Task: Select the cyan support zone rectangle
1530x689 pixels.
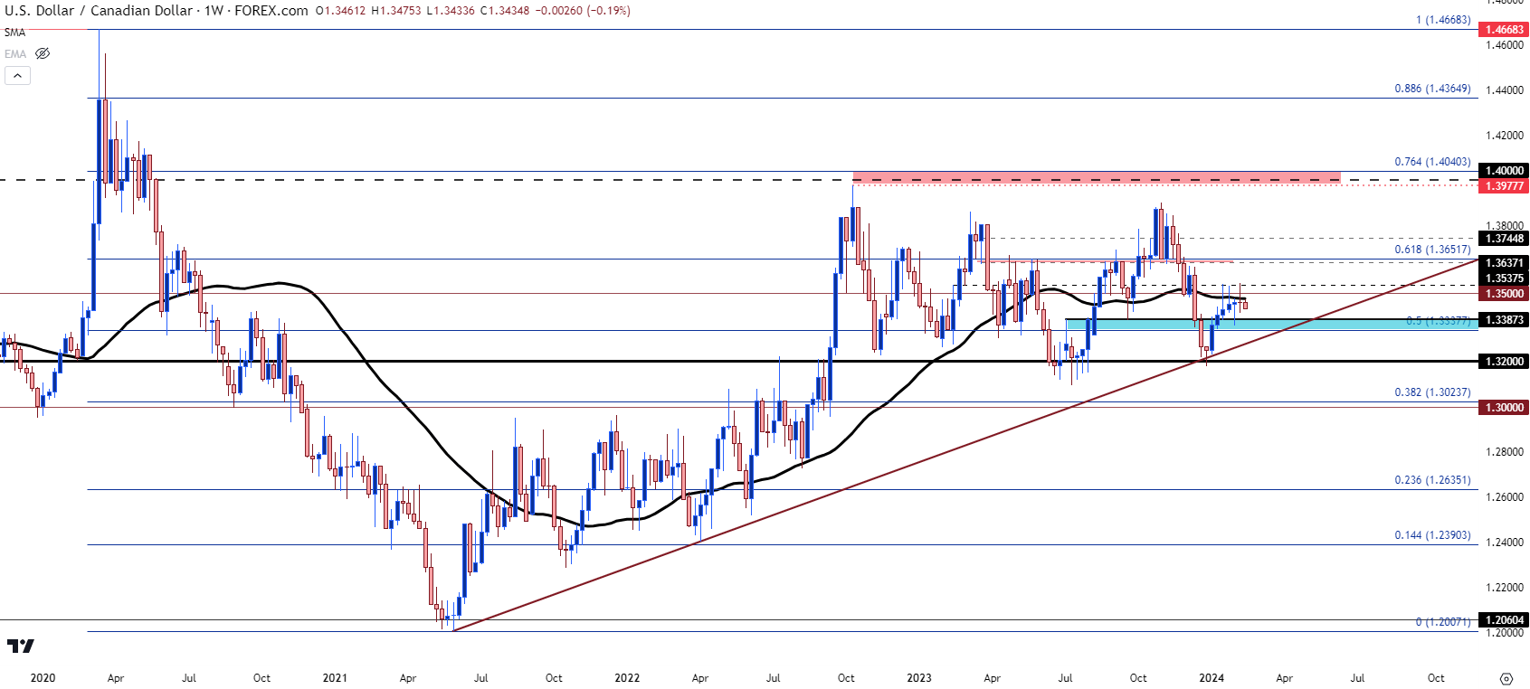Action: pyautogui.click(x=1271, y=324)
